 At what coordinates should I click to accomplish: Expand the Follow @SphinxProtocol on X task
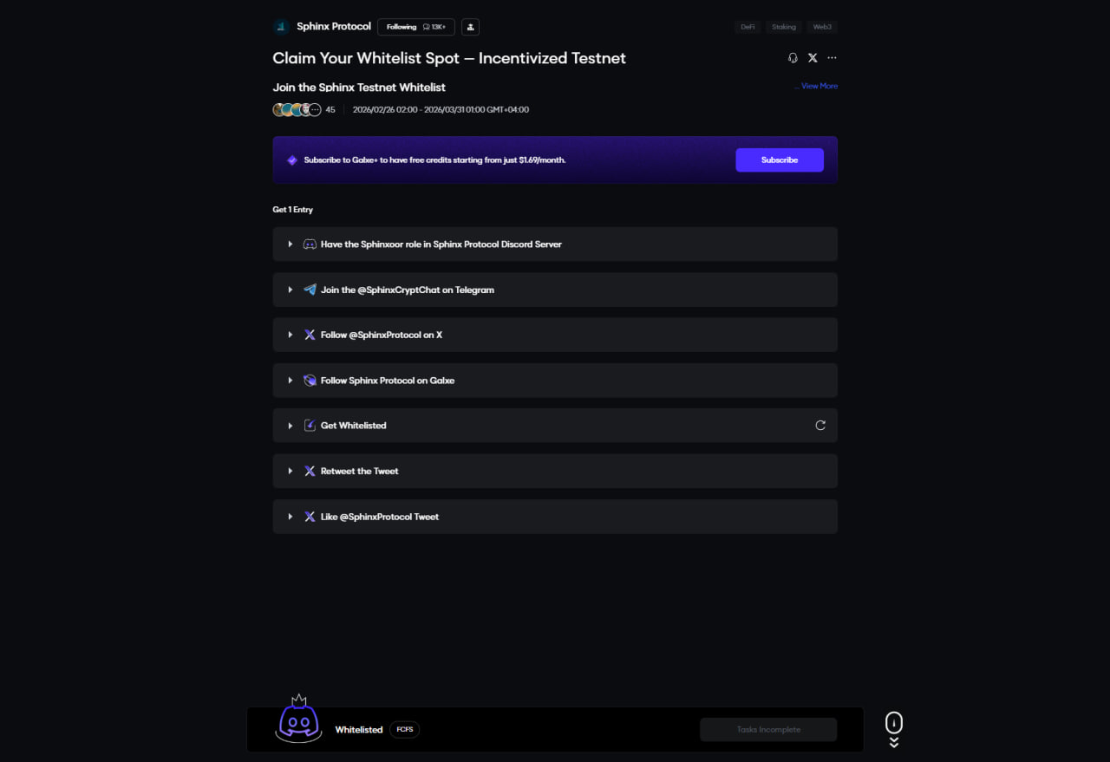pyautogui.click(x=291, y=335)
